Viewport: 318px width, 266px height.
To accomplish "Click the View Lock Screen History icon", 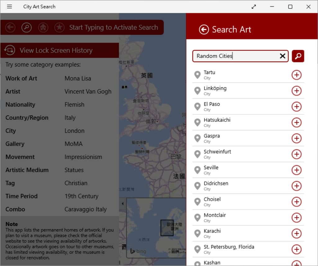I will pos(10,50).
